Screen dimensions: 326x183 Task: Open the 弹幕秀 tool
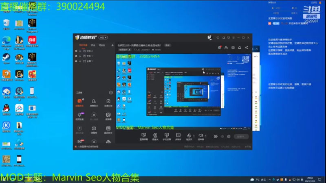[94, 130]
